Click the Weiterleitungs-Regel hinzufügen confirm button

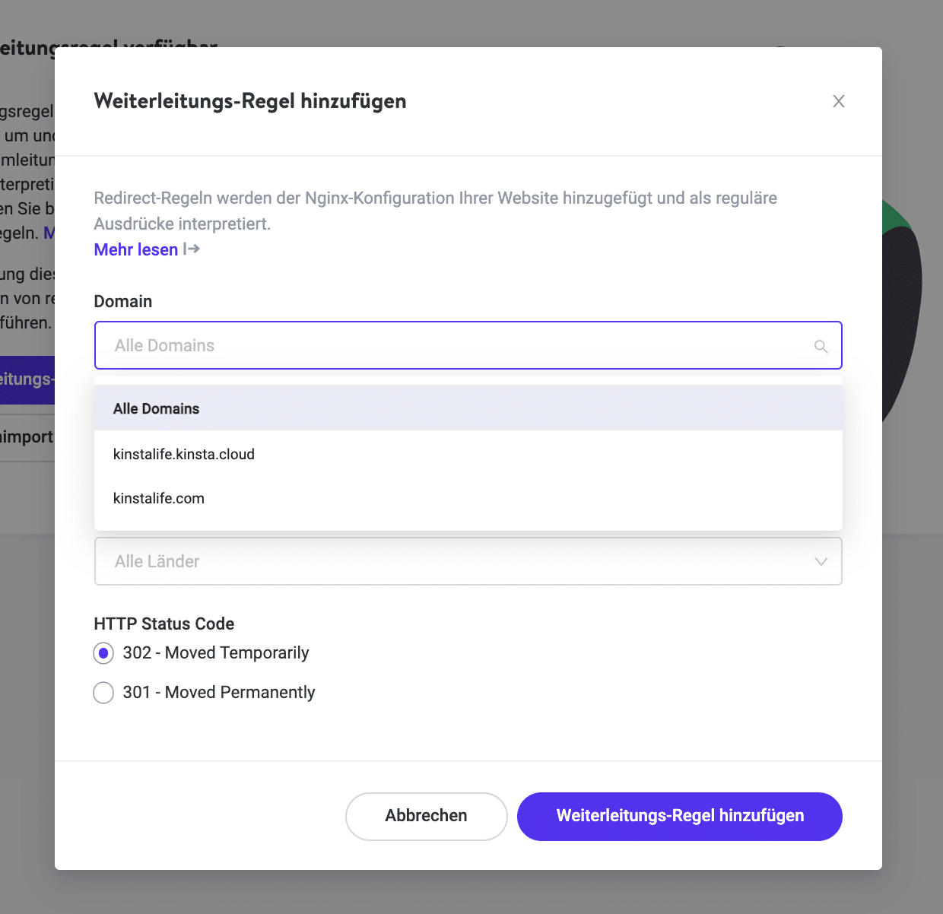click(679, 816)
